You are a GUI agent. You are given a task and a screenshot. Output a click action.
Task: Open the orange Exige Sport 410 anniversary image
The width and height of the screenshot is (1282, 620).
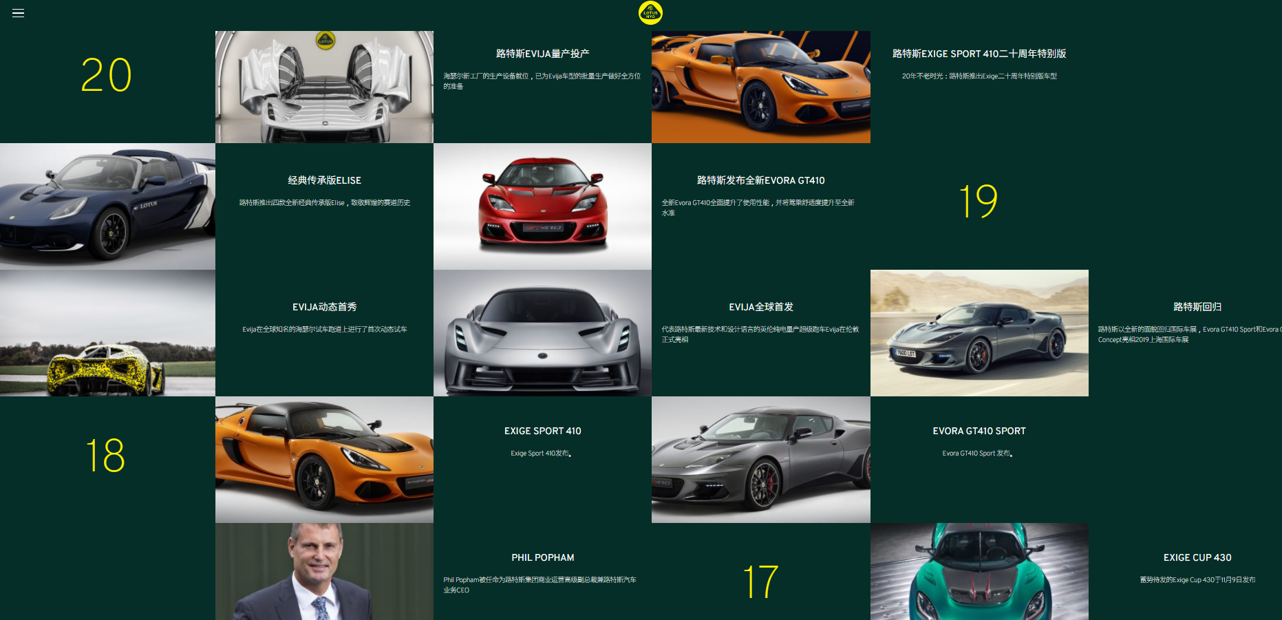pos(760,87)
